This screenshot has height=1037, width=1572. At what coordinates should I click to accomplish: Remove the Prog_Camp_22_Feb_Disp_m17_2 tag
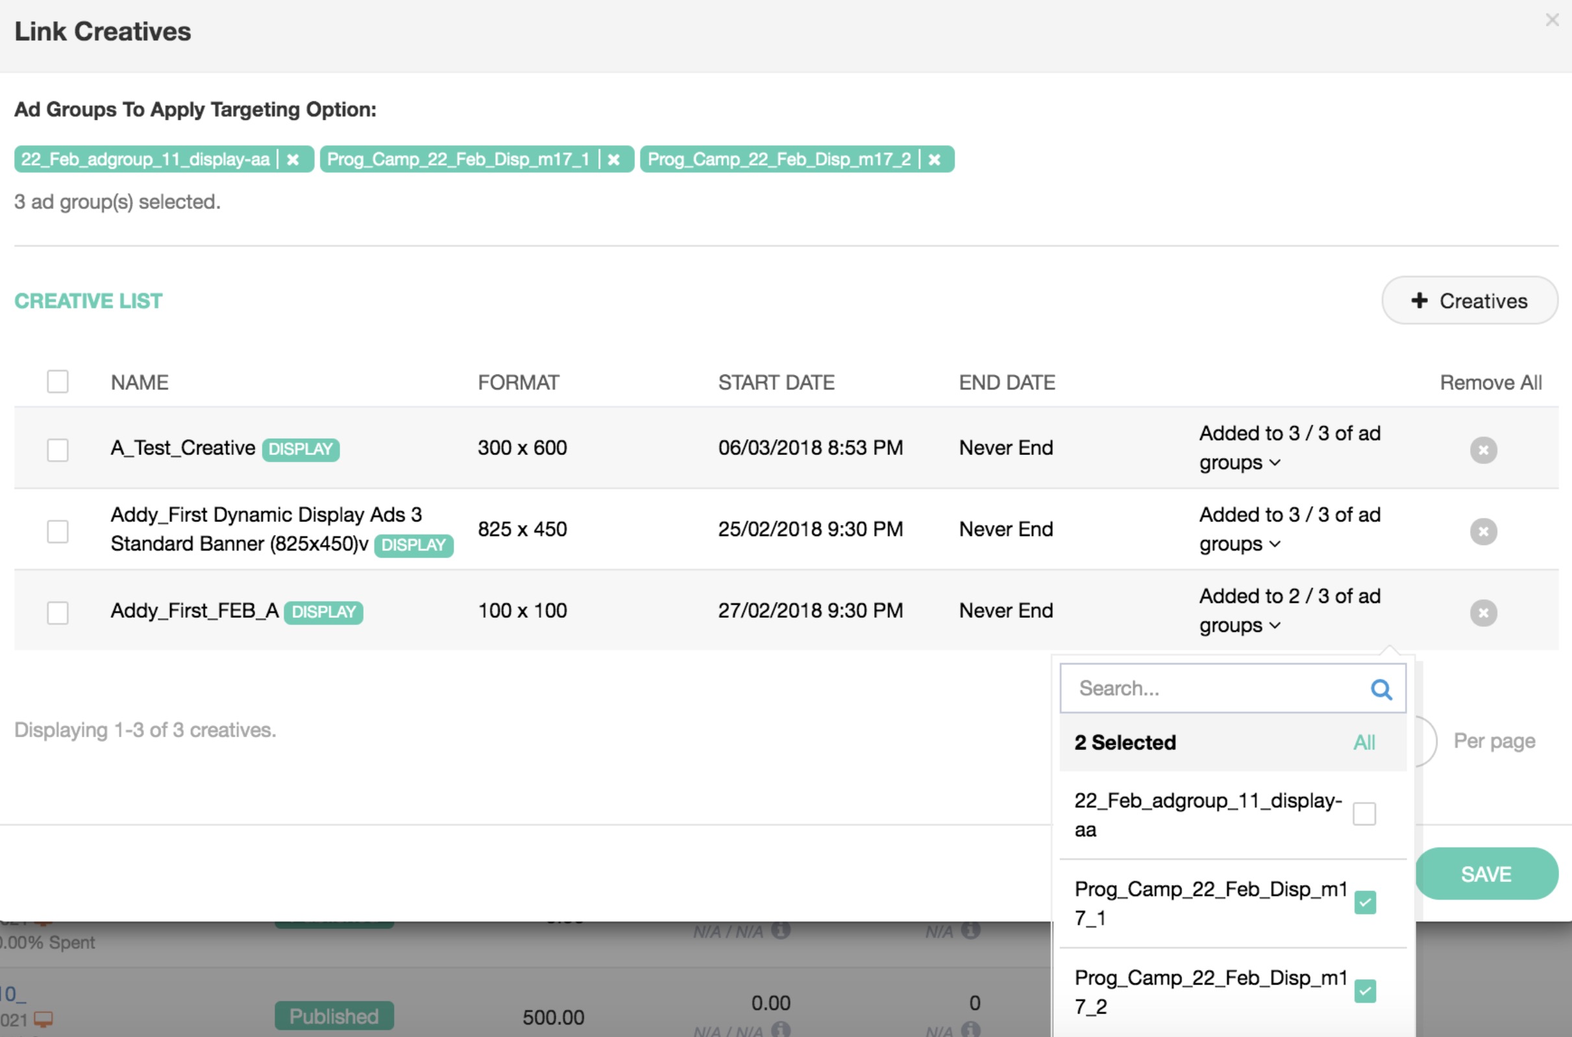[x=934, y=160]
